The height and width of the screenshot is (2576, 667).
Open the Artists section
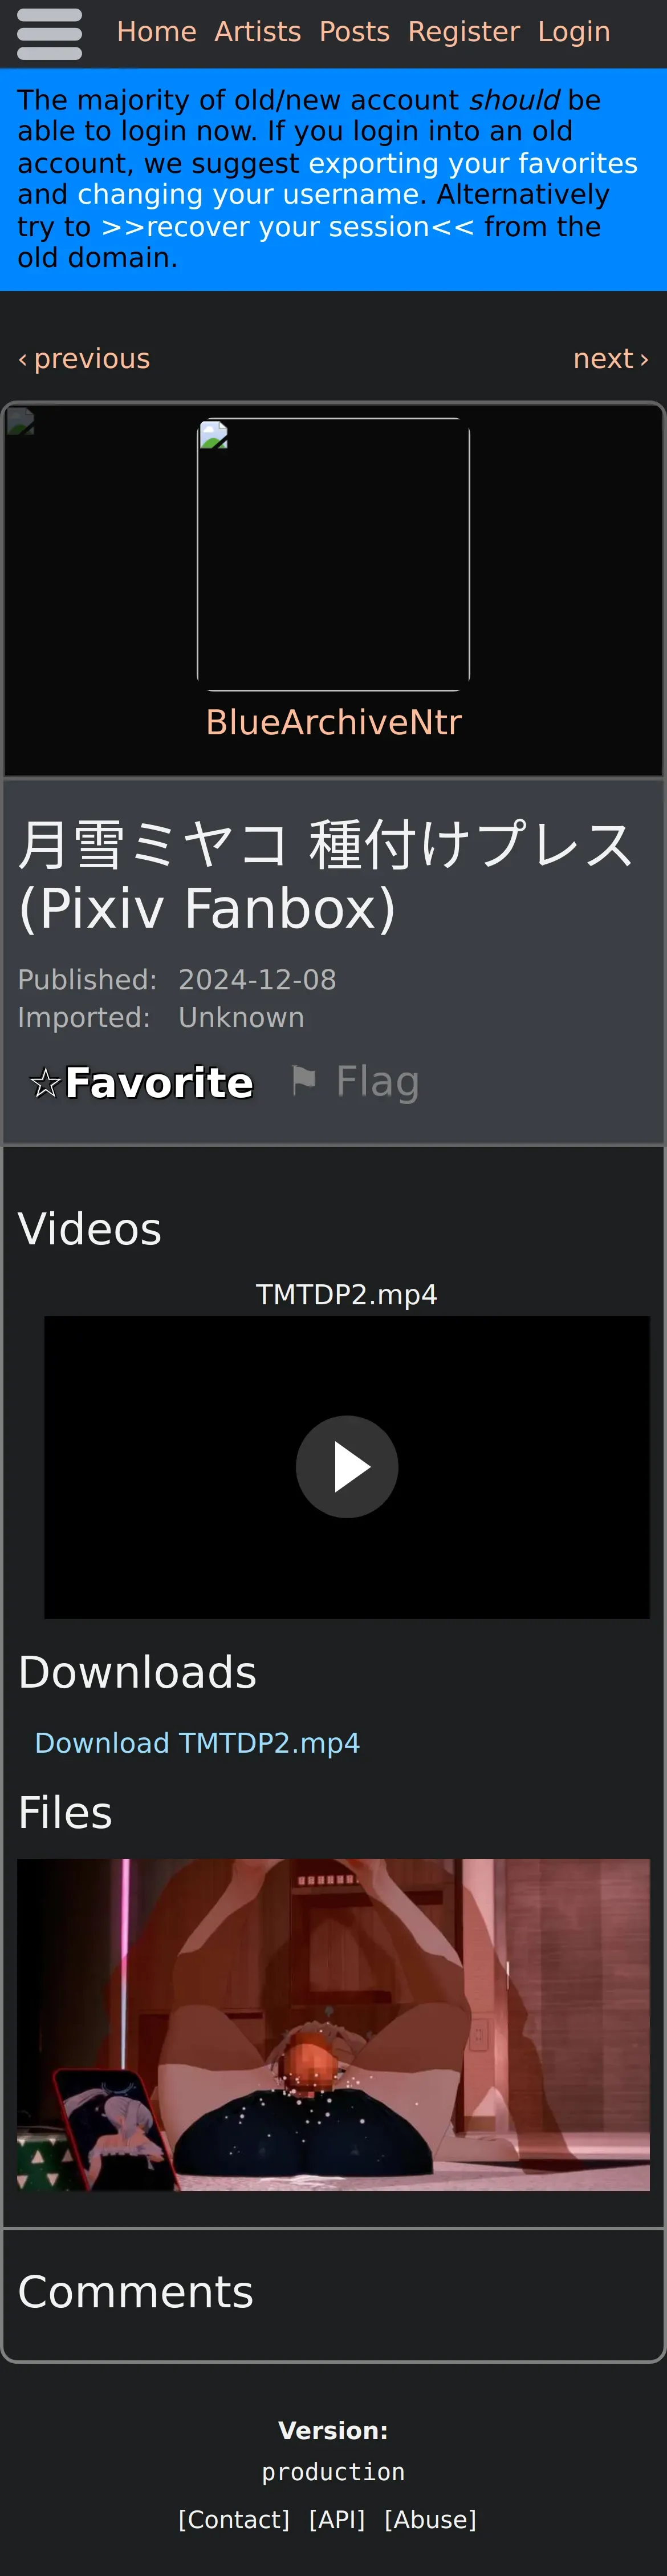pos(258,32)
